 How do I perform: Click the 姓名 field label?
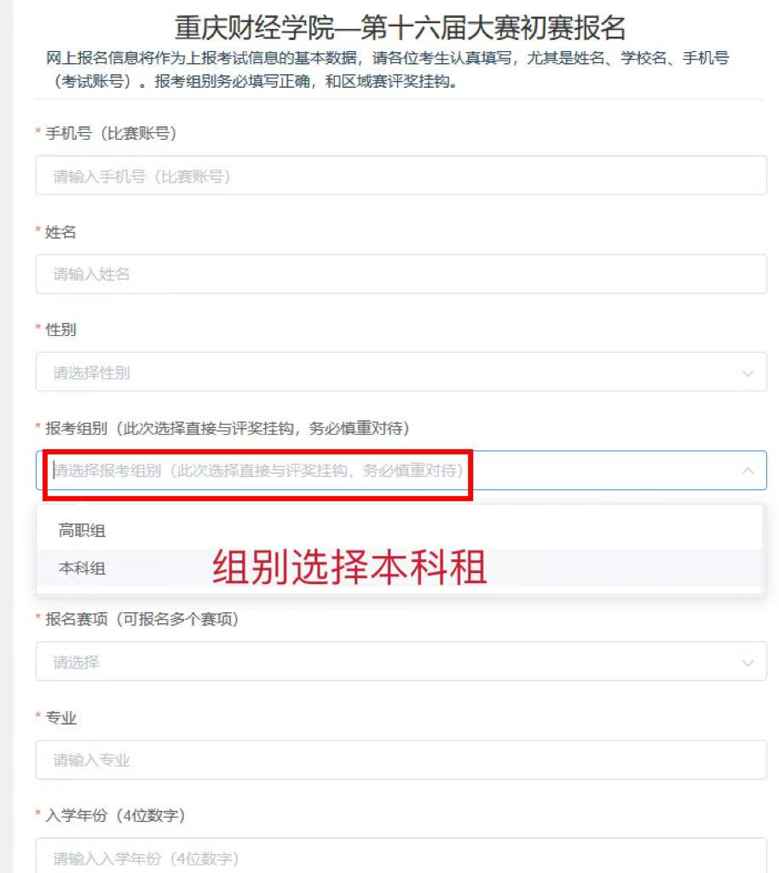click(x=61, y=232)
